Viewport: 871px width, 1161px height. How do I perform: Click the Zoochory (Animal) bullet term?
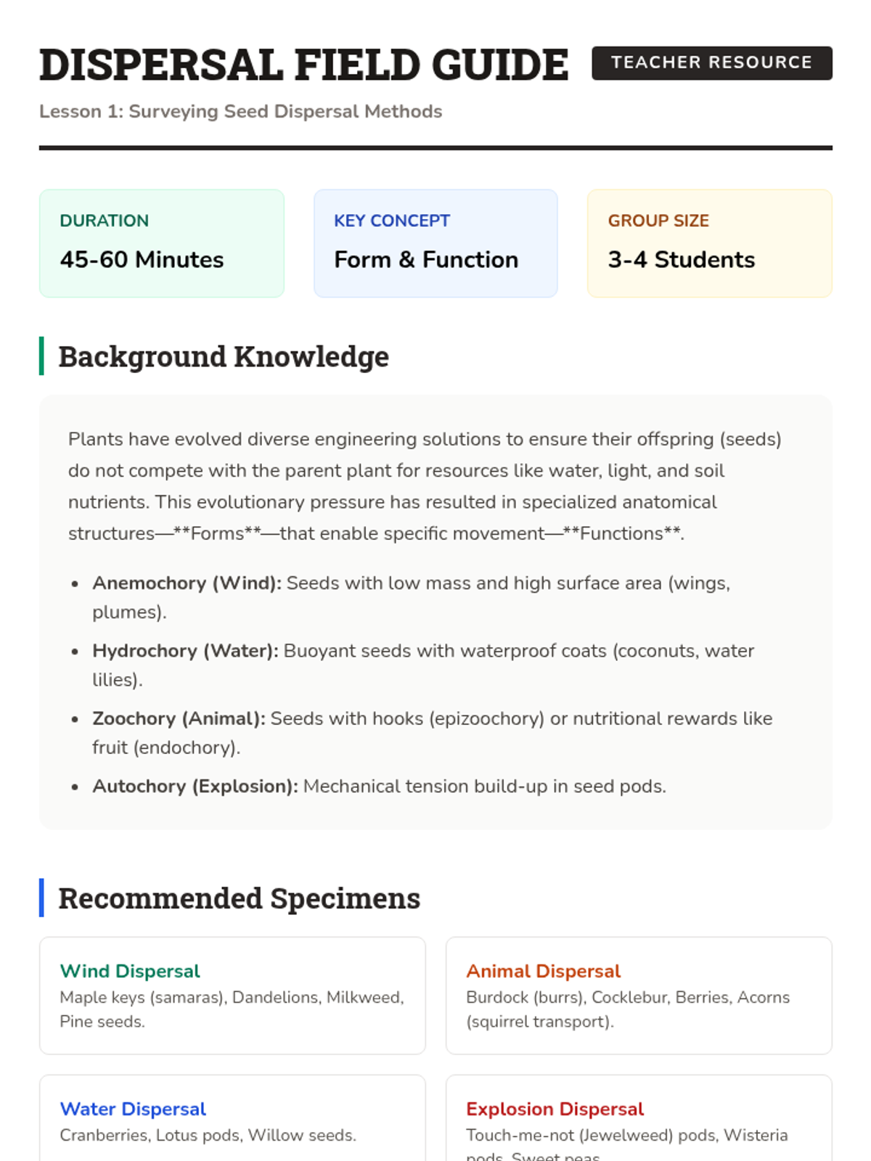pos(179,718)
